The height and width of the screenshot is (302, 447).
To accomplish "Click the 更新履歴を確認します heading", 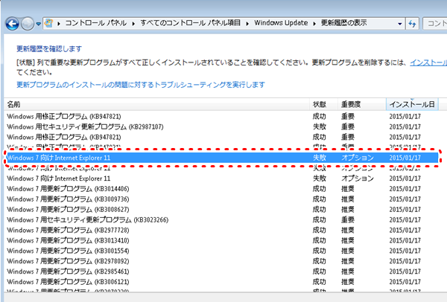I will tap(49, 49).
